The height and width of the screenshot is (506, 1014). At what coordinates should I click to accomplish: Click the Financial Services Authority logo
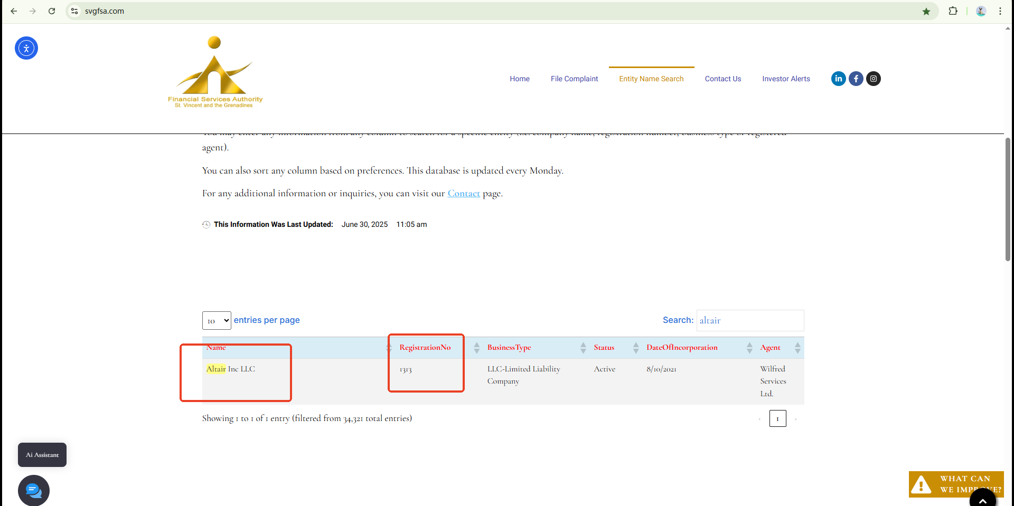pos(215,72)
